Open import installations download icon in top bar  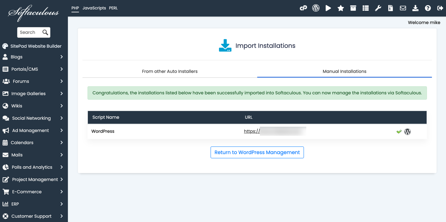point(415,8)
